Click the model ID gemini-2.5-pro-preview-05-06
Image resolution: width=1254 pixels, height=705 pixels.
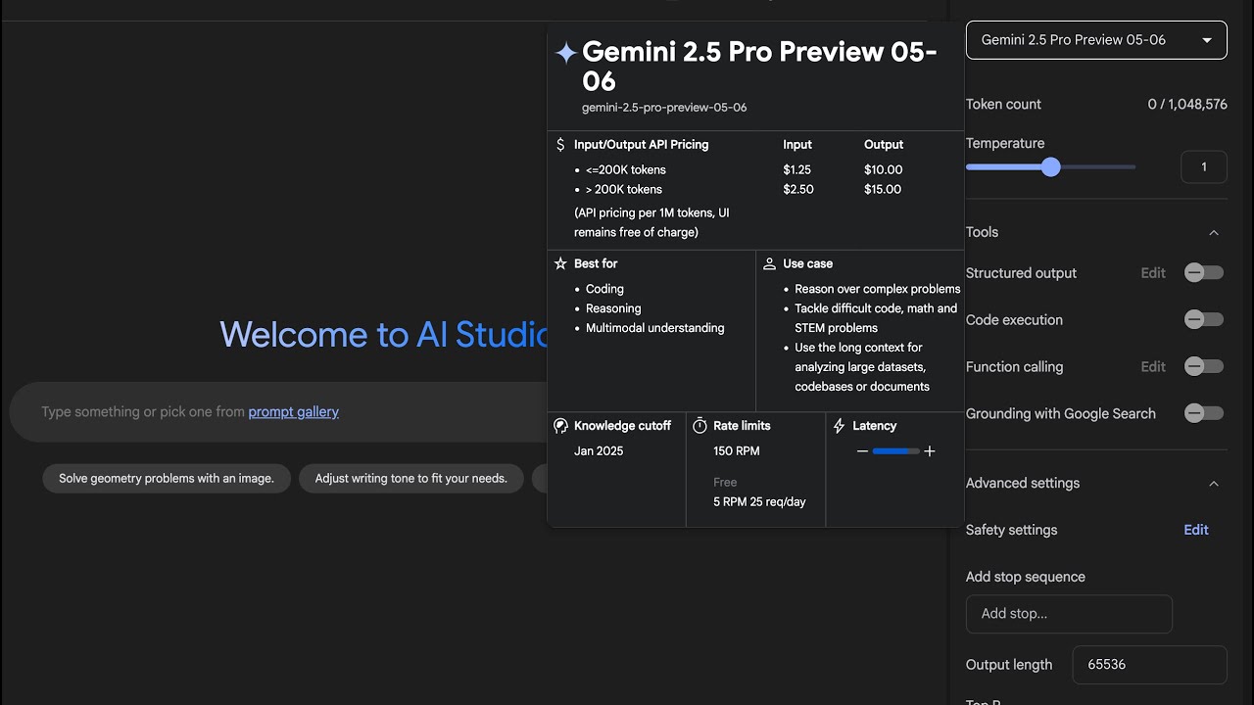tap(664, 108)
